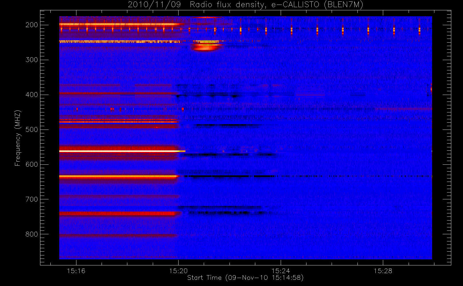Click the 600 frequency tick label
Image resolution: width=463 pixels, height=286 pixels.
(31, 164)
